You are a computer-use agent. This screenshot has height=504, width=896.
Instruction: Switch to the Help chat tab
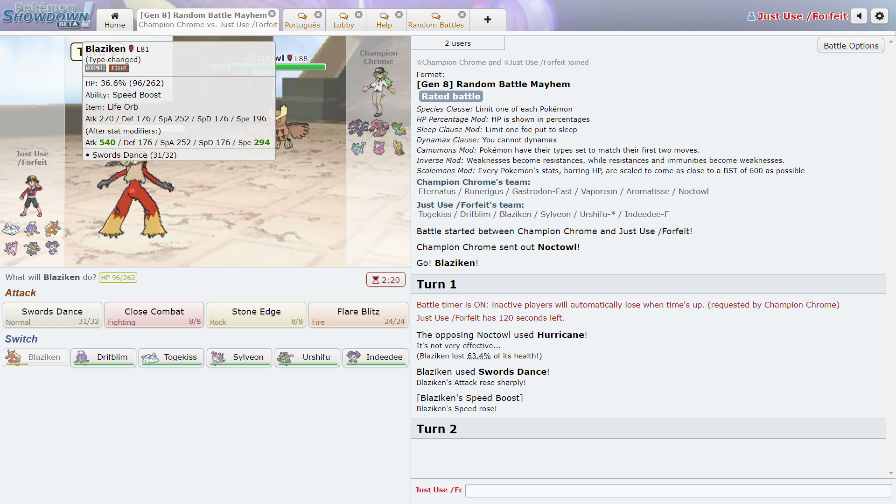384,20
